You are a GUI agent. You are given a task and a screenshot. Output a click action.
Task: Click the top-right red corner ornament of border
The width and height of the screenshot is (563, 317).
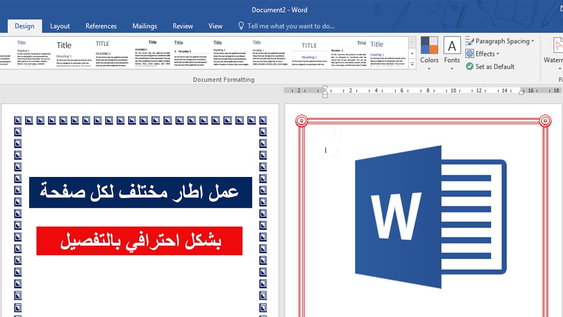545,121
